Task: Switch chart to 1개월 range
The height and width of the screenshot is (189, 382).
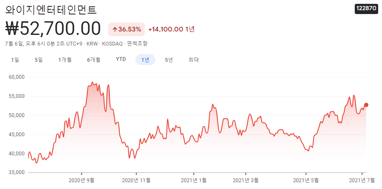Action: (x=65, y=60)
